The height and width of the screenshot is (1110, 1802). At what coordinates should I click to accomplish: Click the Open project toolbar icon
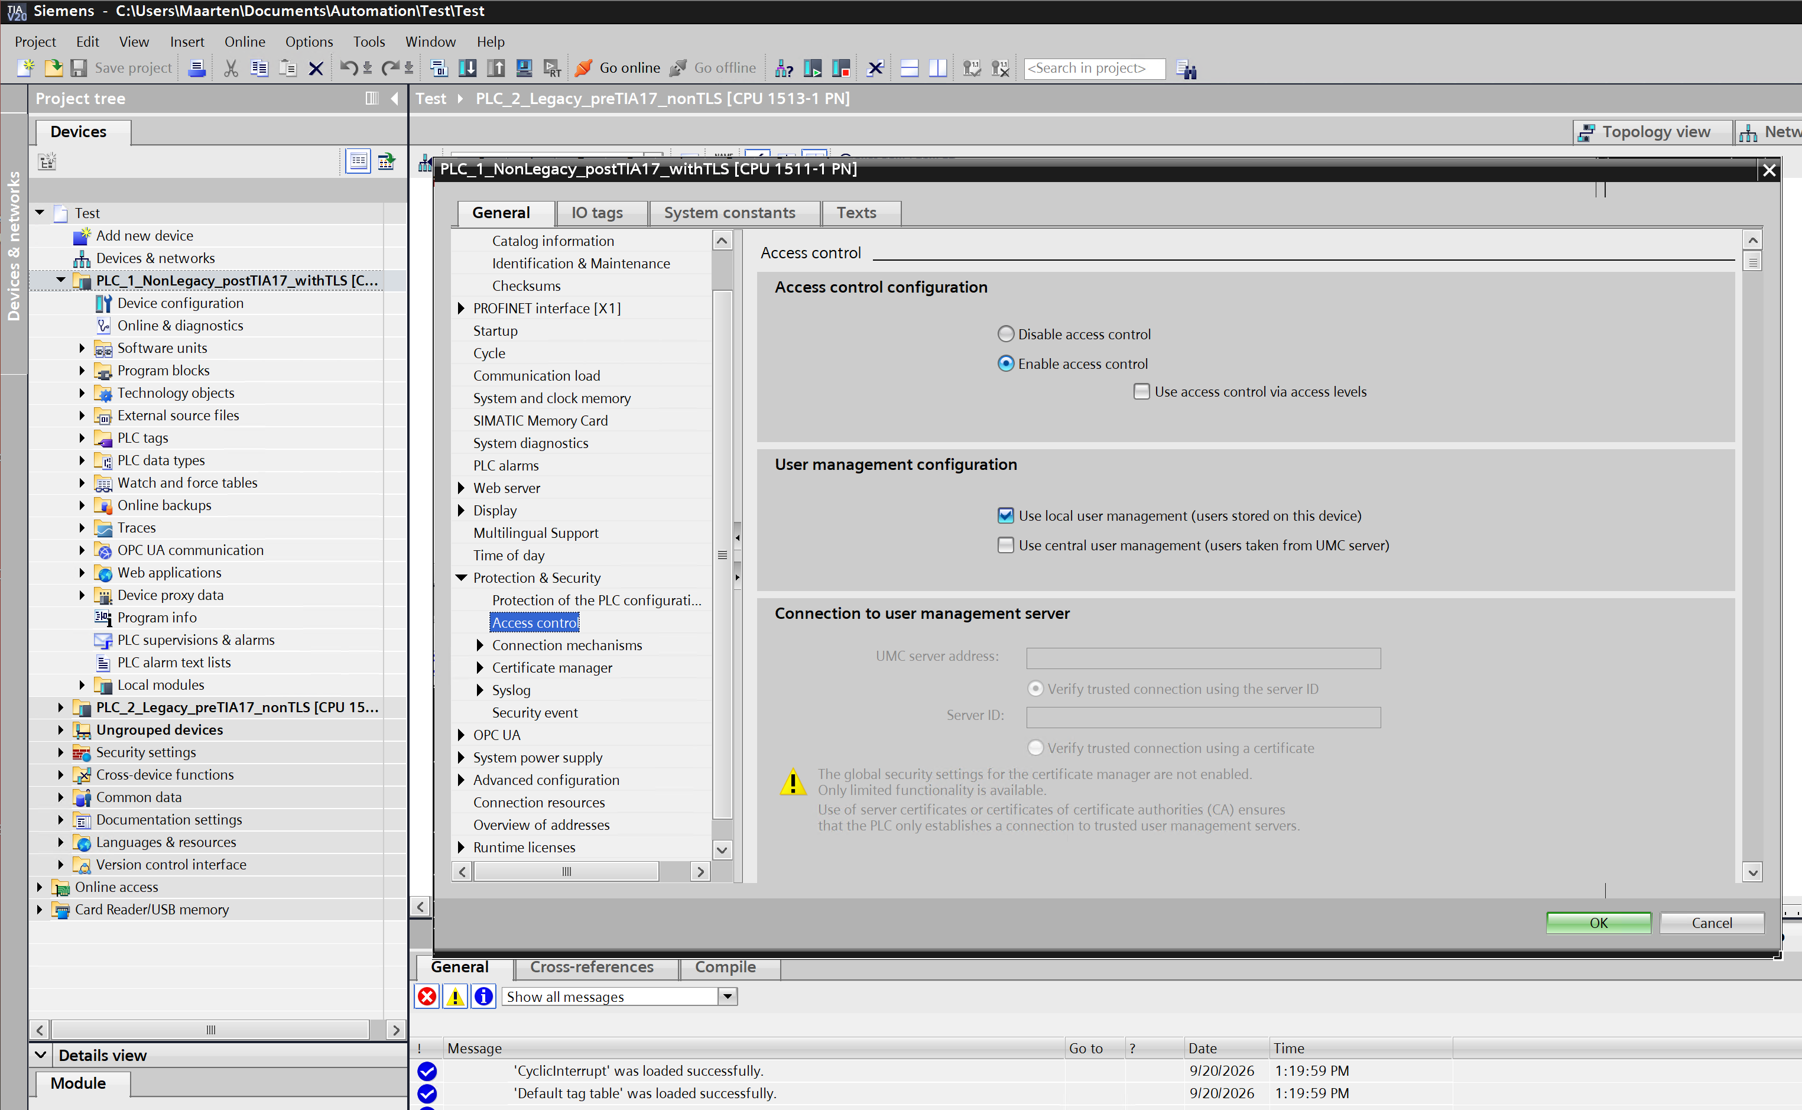(53, 69)
